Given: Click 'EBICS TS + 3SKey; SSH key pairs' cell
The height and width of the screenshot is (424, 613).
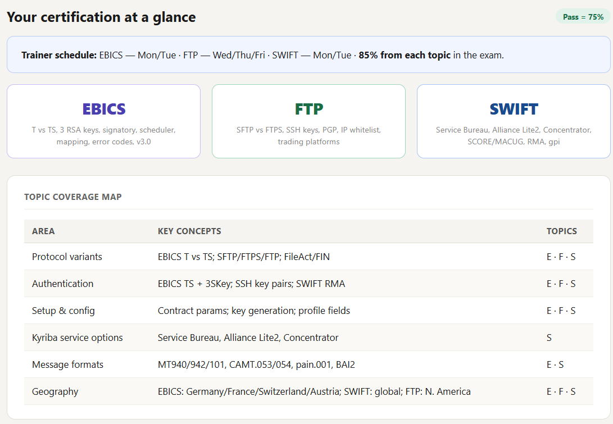Looking at the screenshot, I should (251, 284).
